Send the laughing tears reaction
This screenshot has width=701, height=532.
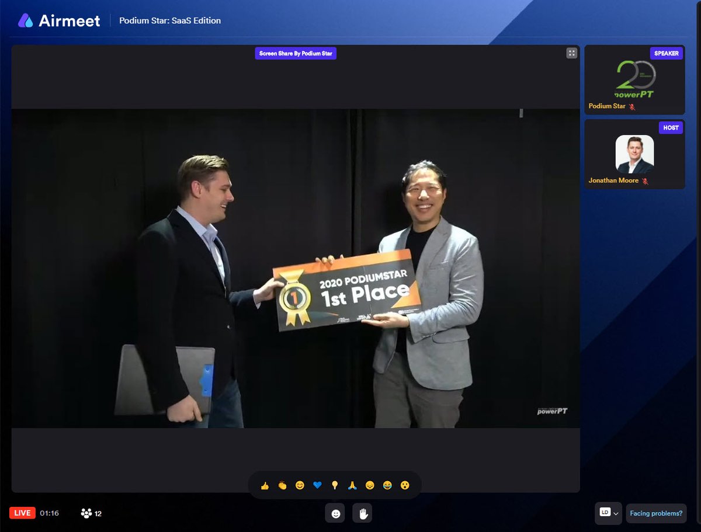coord(387,485)
